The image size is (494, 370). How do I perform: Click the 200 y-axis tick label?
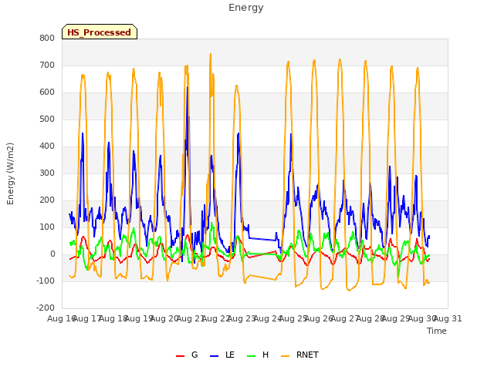47,200
